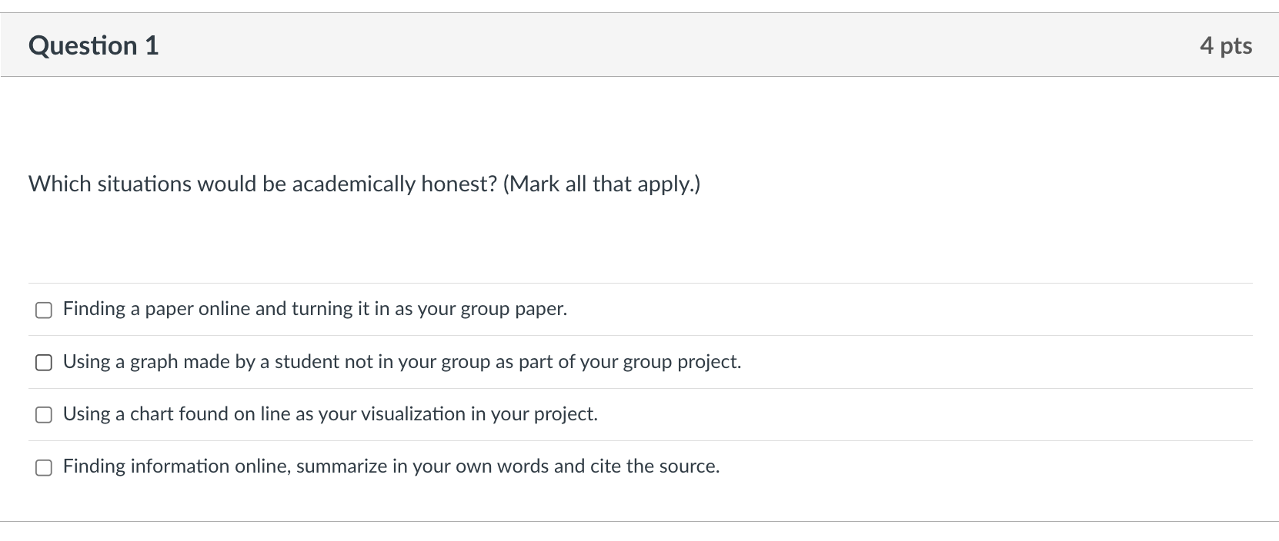Click the 'Which situations would be academically honest?' prompt
This screenshot has width=1279, height=541.
click(262, 184)
